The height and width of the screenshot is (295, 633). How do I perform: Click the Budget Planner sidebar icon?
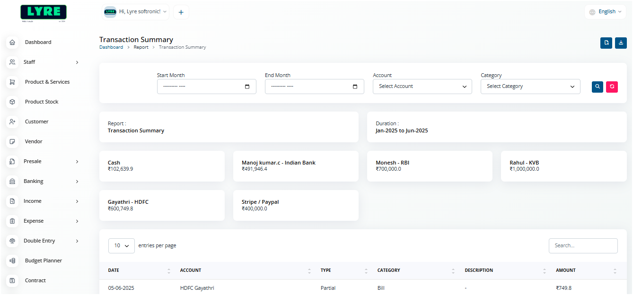tap(12, 260)
